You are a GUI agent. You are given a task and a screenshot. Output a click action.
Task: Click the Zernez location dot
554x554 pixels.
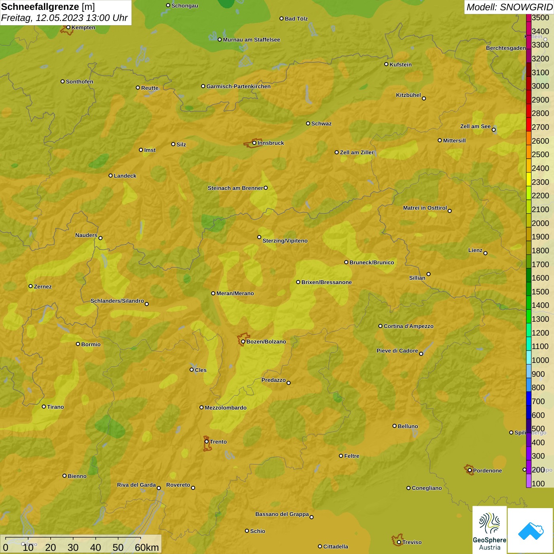click(x=30, y=286)
